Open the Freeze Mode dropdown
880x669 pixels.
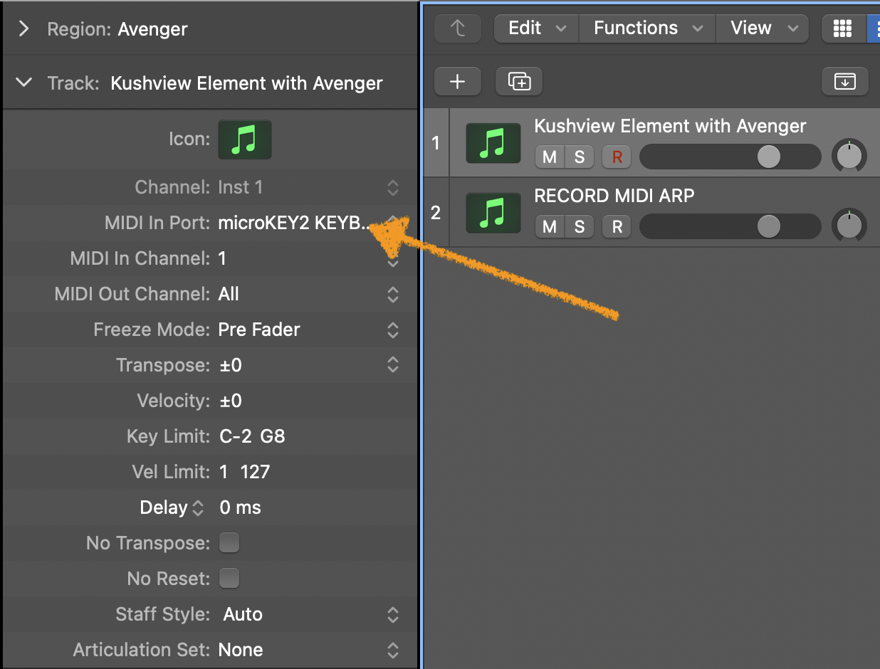(x=392, y=330)
